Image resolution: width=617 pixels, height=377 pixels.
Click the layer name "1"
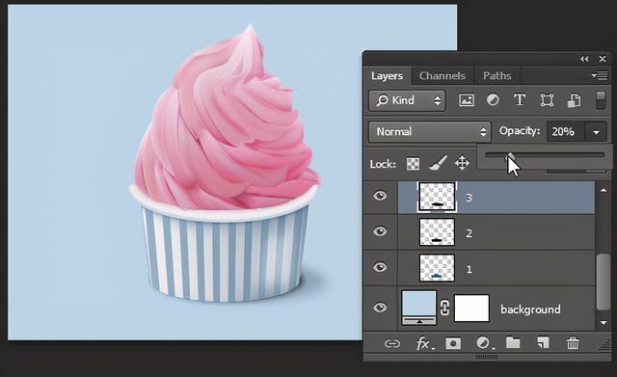coord(469,269)
